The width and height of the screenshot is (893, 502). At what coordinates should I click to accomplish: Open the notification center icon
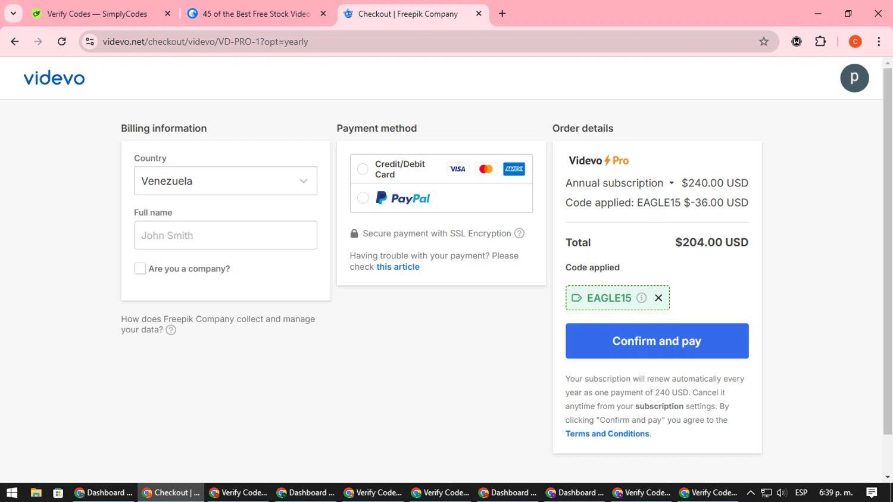(x=872, y=492)
